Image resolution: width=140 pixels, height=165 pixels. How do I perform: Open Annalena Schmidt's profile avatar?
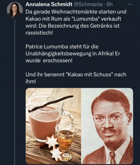(x=15, y=10)
